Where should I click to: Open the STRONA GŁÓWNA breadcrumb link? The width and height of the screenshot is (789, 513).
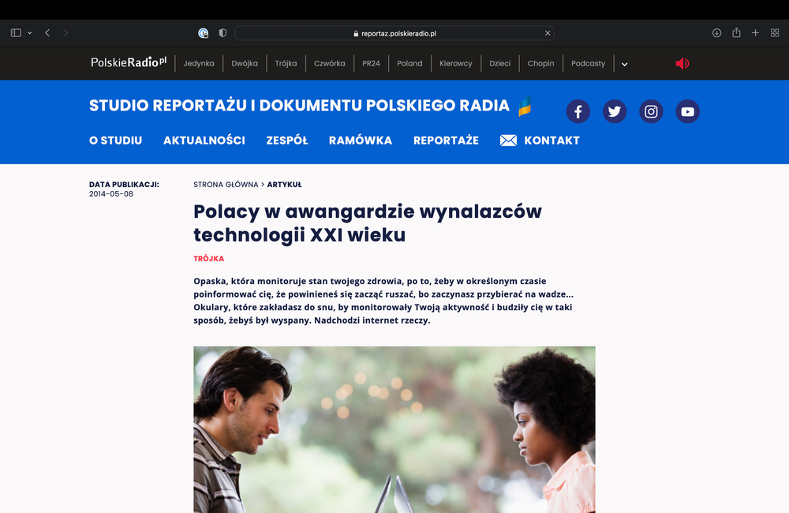click(227, 184)
